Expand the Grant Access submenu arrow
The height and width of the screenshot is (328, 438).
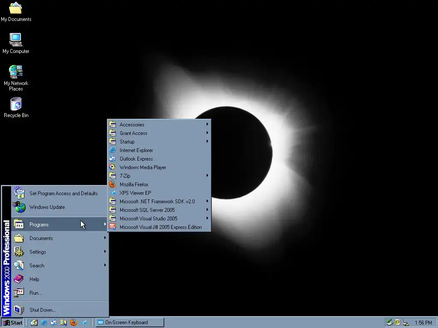[207, 133]
